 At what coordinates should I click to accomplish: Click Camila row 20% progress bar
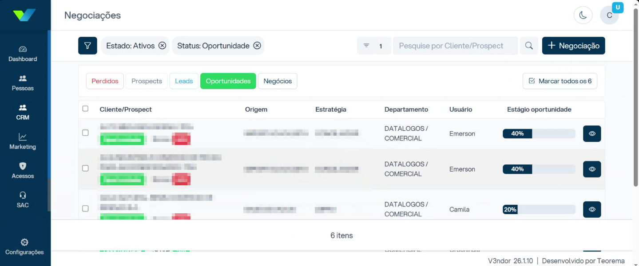point(539,209)
